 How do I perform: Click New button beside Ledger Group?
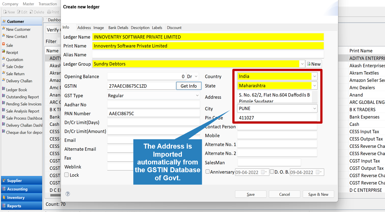tap(314, 64)
